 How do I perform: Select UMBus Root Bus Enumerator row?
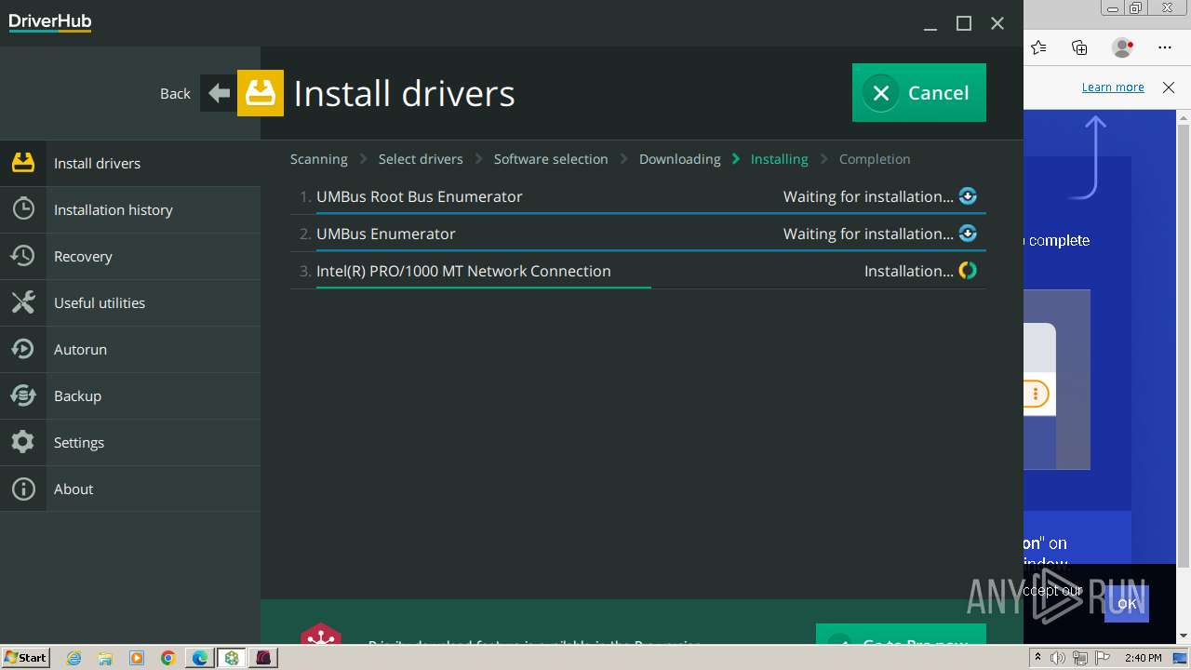638,196
